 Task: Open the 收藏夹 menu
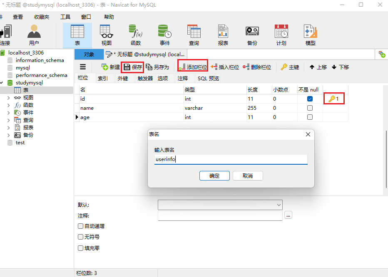(42, 17)
